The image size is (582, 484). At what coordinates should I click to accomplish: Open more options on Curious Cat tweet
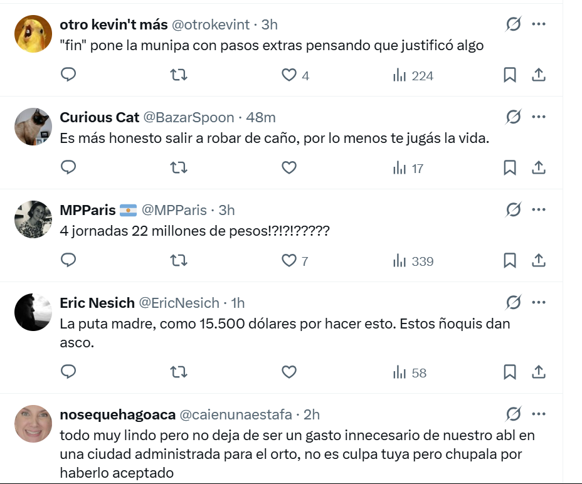538,117
